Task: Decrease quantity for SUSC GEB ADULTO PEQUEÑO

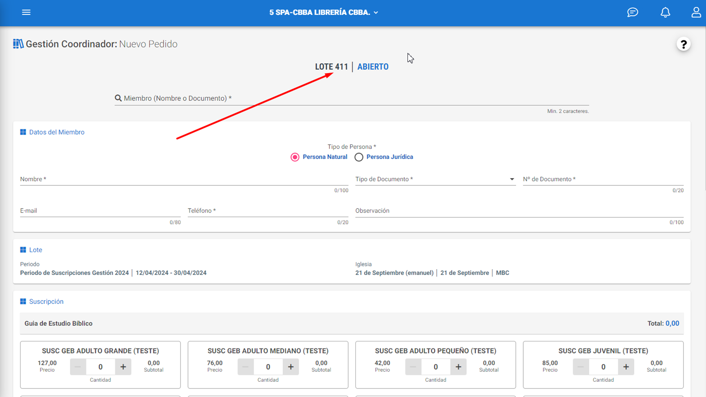Action: pos(413,367)
